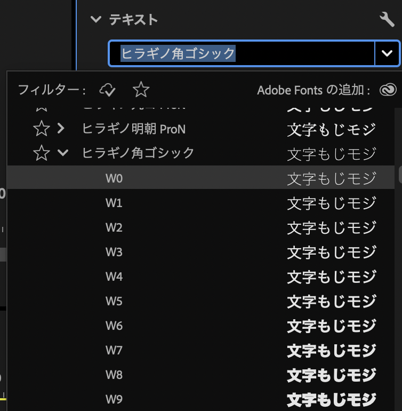The width and height of the screenshot is (402, 411).
Task: Favorite ヒラギノ明朝 ProN with its star
Action: click(x=42, y=129)
